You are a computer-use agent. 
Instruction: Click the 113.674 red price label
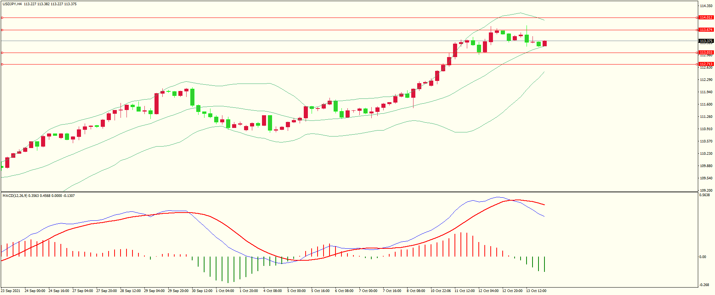click(x=706, y=30)
